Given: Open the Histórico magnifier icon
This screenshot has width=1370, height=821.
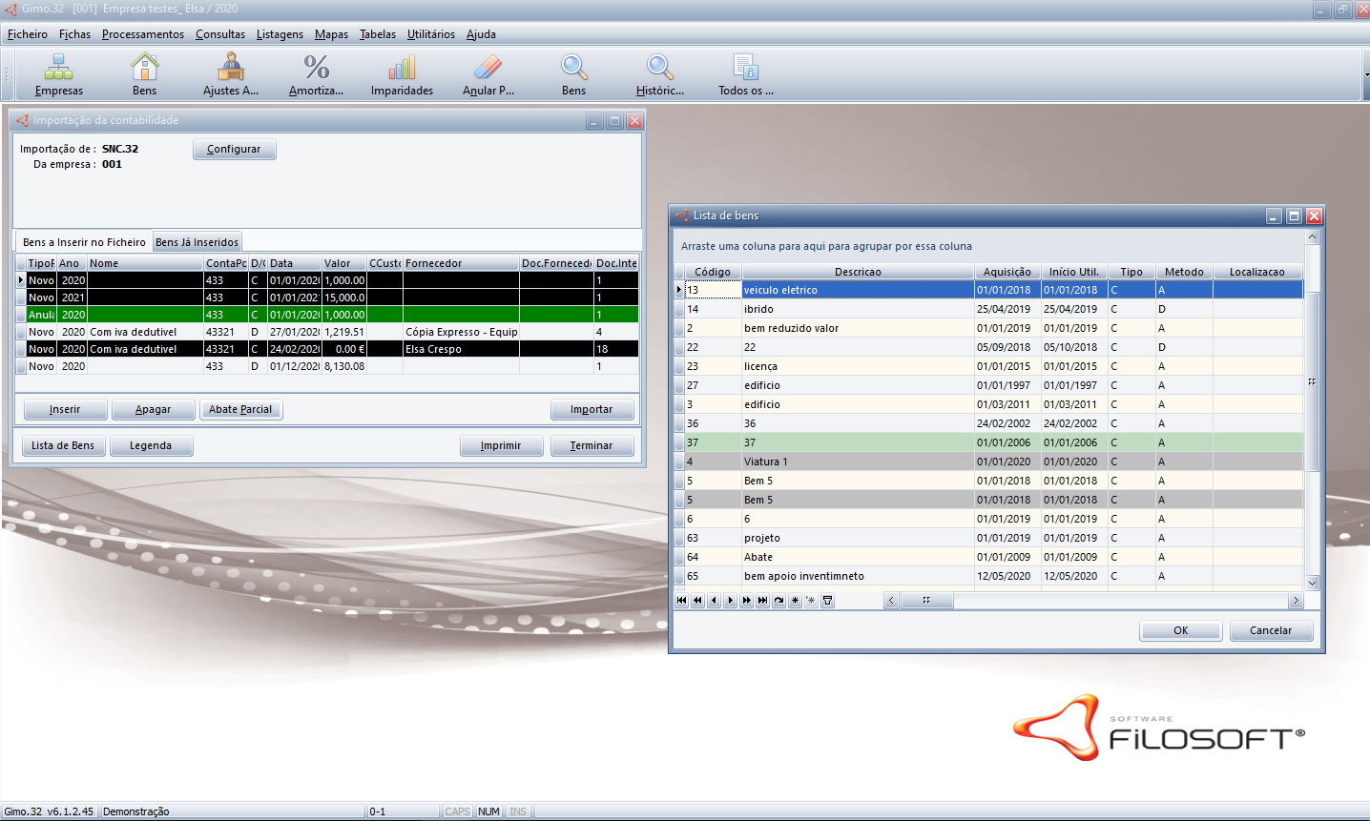Looking at the screenshot, I should [659, 74].
